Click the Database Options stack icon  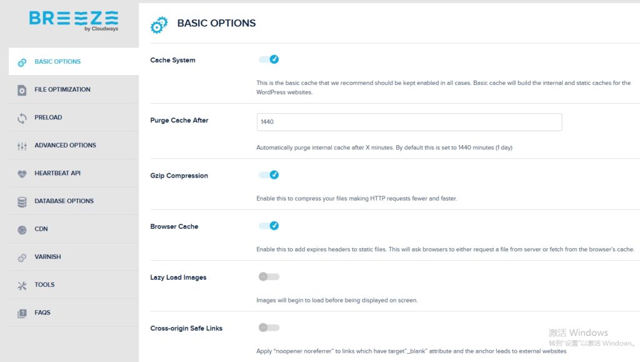tap(22, 201)
